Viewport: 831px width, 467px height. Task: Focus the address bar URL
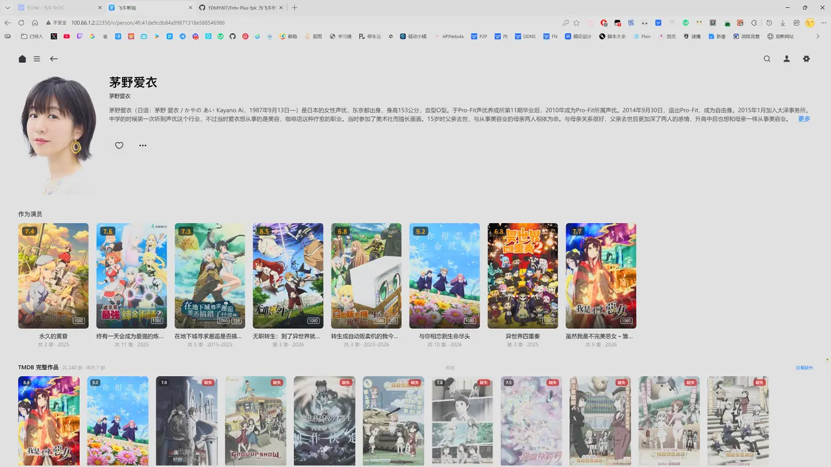coord(148,23)
